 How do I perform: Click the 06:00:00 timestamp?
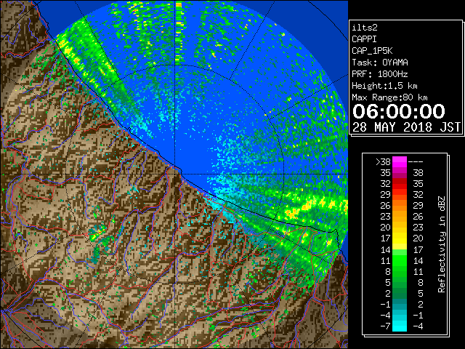[x=399, y=111]
